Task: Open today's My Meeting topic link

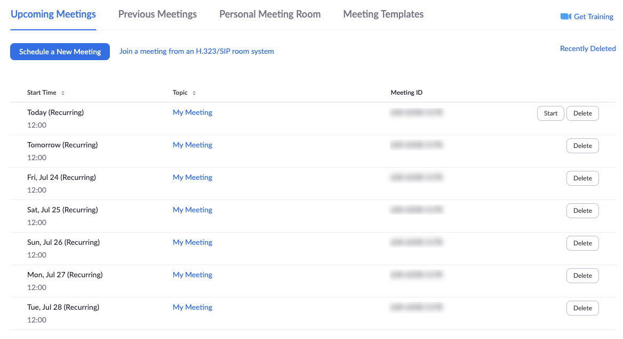Action: point(193,113)
